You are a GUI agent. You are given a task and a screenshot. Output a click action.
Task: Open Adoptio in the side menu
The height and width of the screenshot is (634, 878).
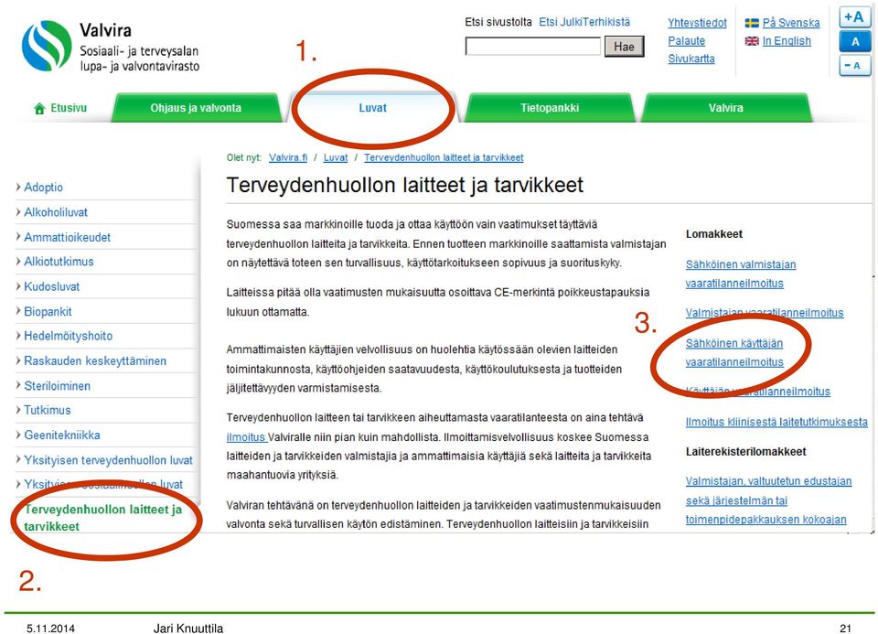(43, 188)
